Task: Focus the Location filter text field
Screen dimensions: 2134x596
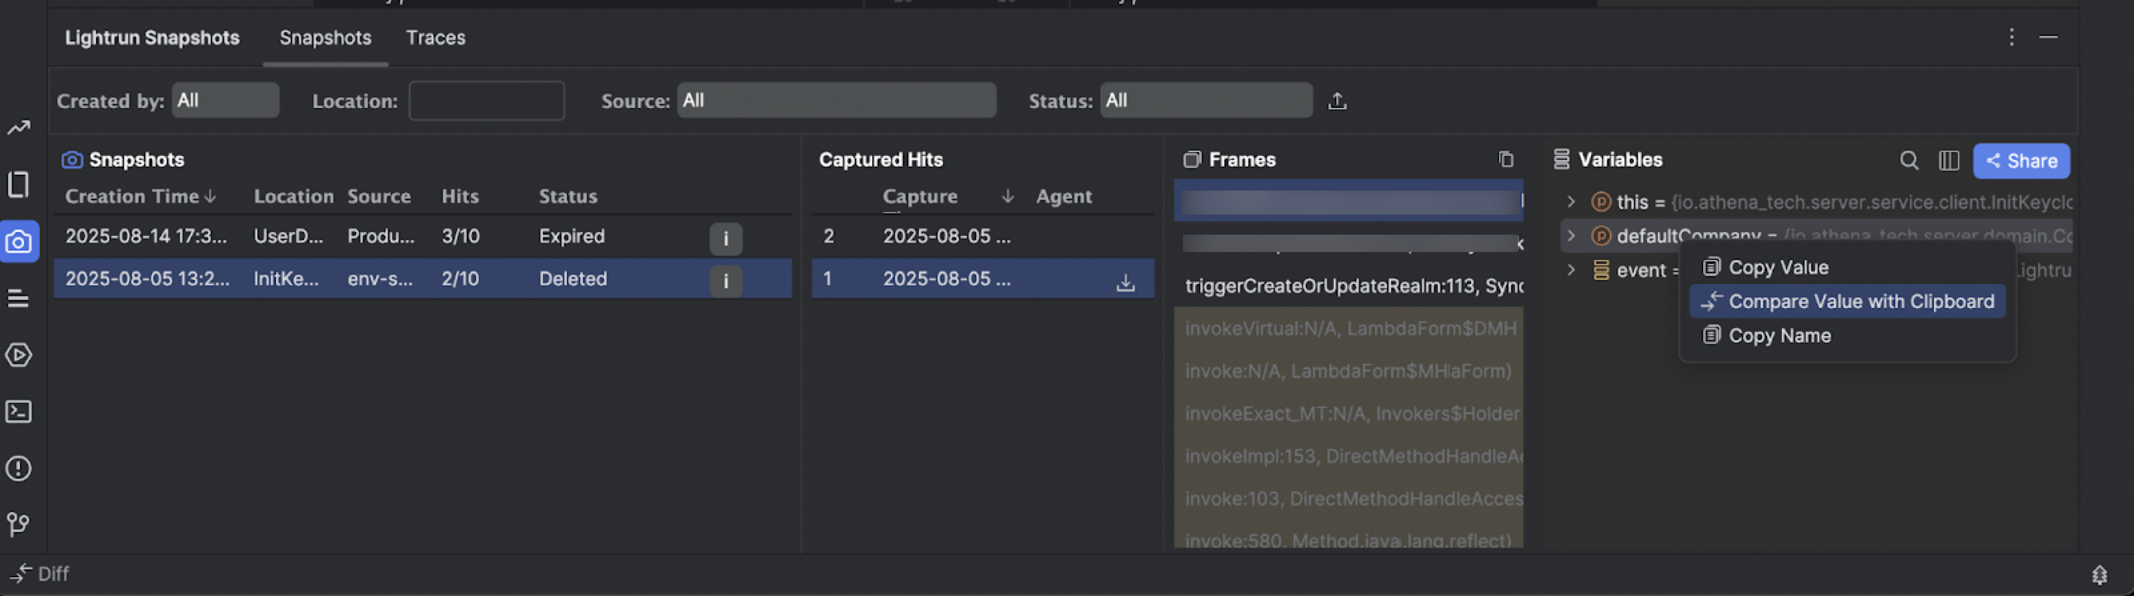Action: [x=486, y=101]
